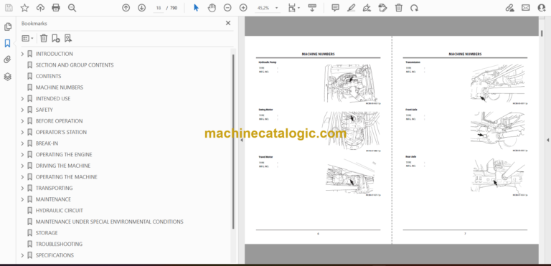Screen dimensions: 551x266
Task: Expand the BREAK-IN bookmark
Action: click(22, 143)
